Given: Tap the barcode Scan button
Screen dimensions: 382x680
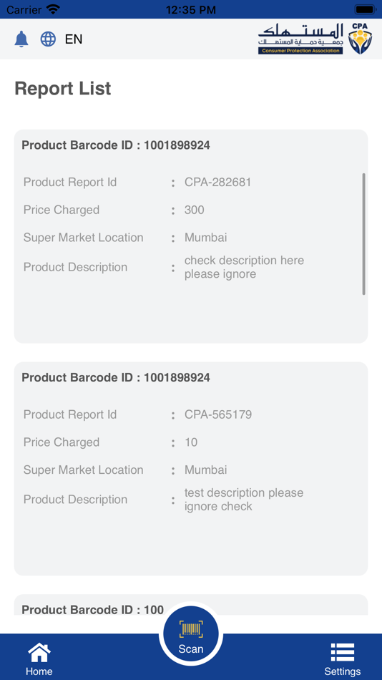Looking at the screenshot, I should [x=191, y=636].
